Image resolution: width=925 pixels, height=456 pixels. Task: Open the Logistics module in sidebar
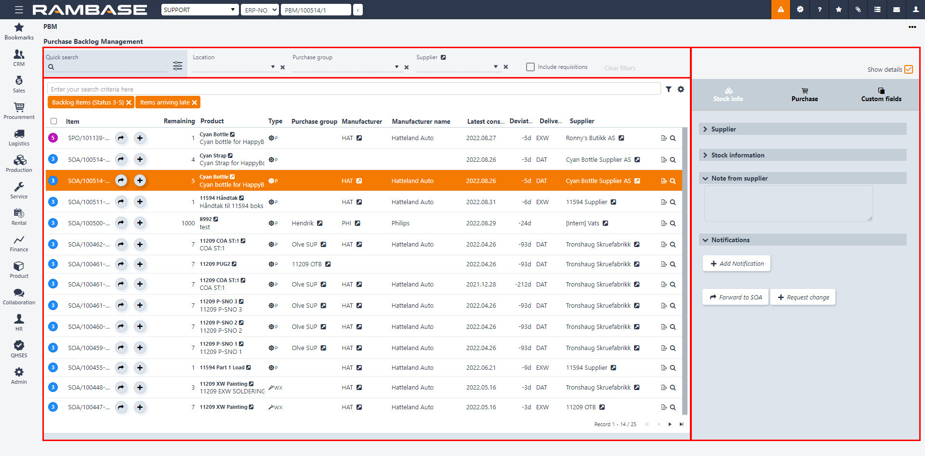click(19, 137)
